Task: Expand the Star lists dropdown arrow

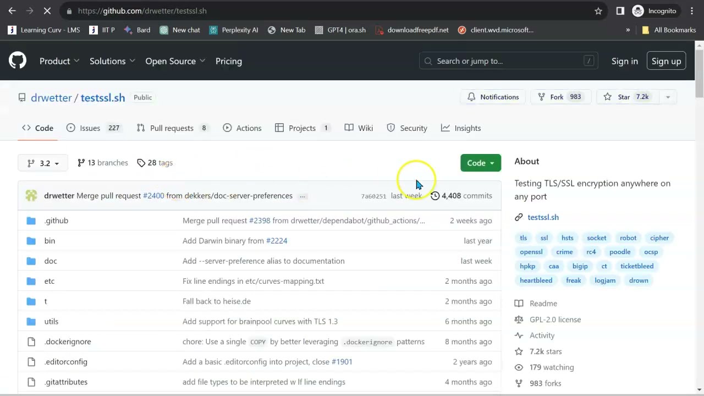Action: [x=668, y=97]
